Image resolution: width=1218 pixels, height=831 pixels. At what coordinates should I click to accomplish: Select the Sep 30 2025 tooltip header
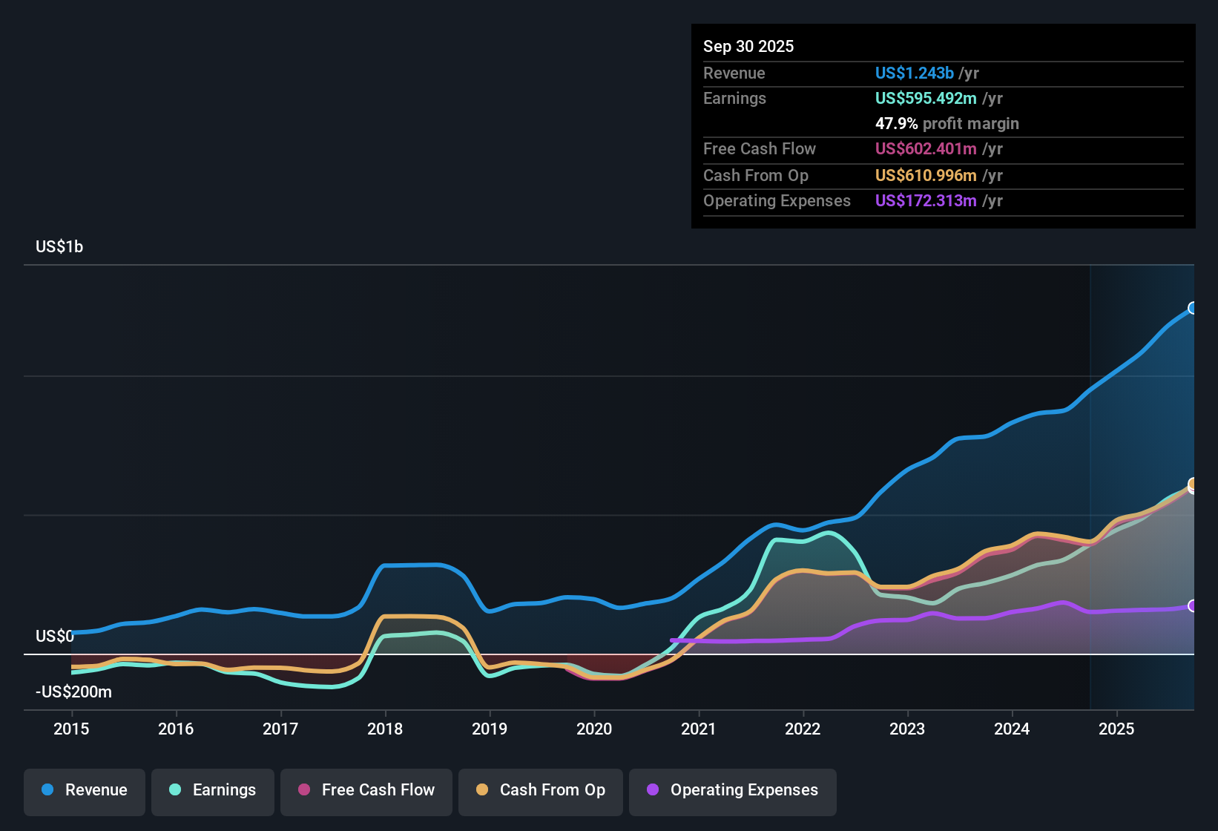tap(748, 46)
